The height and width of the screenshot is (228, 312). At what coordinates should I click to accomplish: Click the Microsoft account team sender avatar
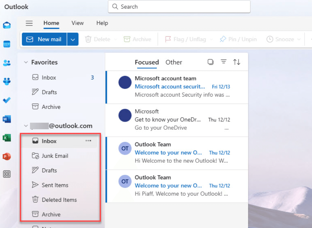[x=125, y=82]
